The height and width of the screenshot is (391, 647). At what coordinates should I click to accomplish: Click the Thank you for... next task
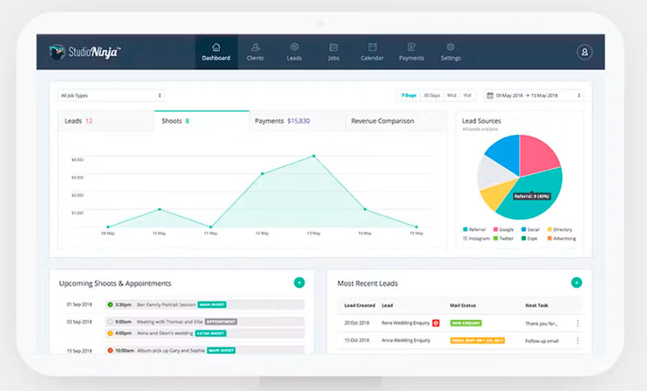coord(541,324)
